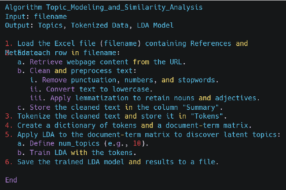Image resolution: width=286 pixels, height=190 pixels.
Task: Click the "Remove punctuation, numbers" line
Action: click(125, 80)
